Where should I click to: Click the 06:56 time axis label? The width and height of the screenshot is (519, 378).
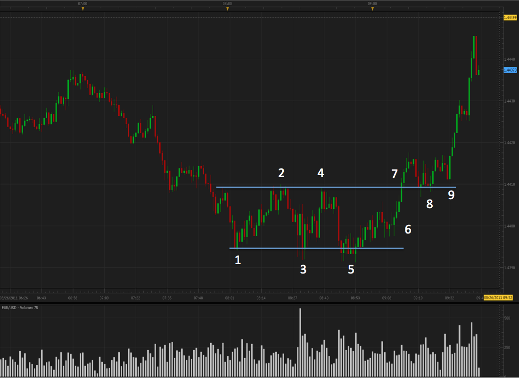(x=73, y=298)
